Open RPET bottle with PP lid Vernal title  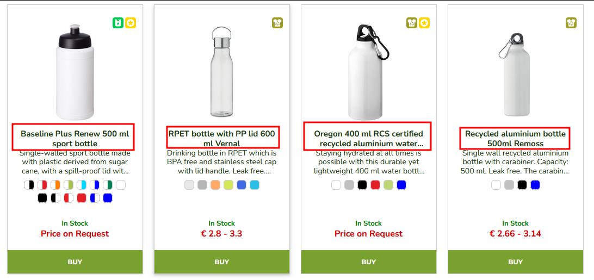pos(221,139)
